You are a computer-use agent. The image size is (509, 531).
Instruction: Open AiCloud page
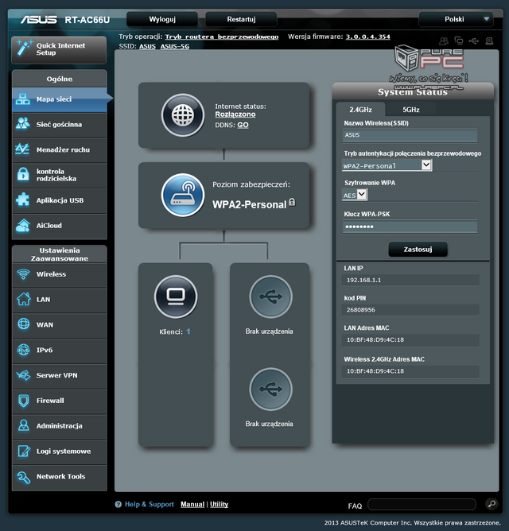60,226
